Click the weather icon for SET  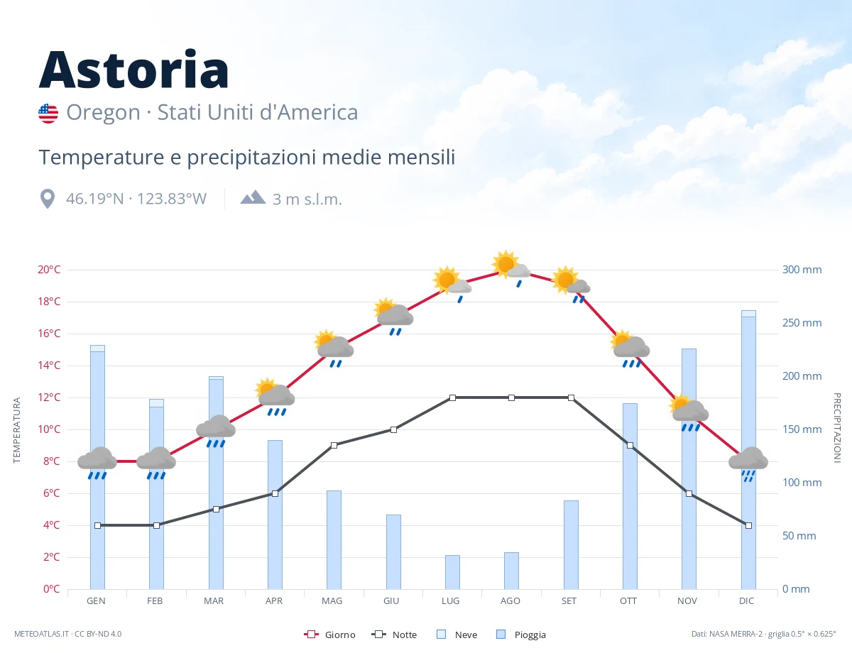coord(571,284)
